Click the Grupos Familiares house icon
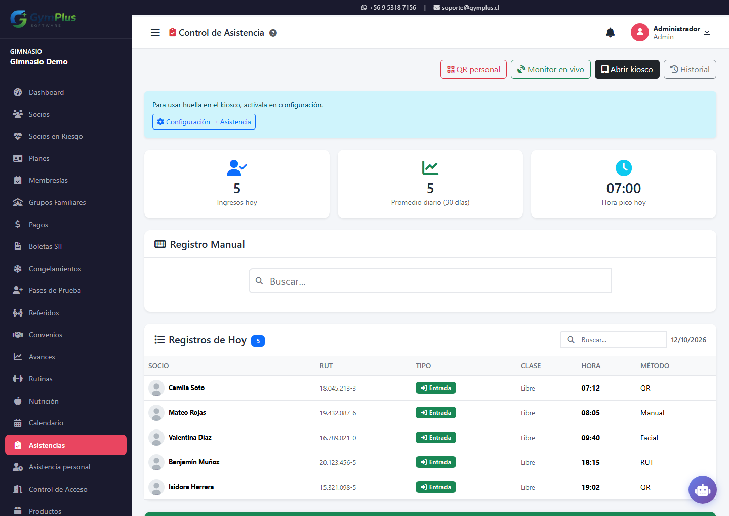729x516 pixels. (x=18, y=202)
